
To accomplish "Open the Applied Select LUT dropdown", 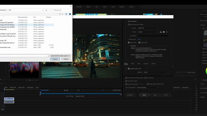I will pos(156,72).
